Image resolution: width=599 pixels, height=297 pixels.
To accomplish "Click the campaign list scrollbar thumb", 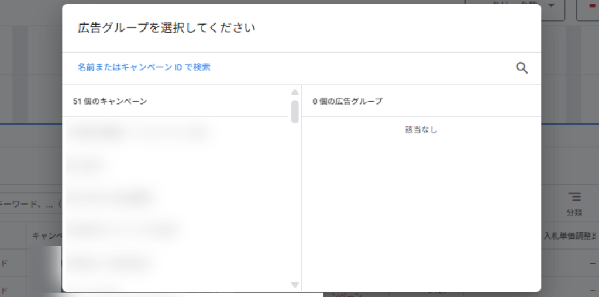I will tap(295, 112).
